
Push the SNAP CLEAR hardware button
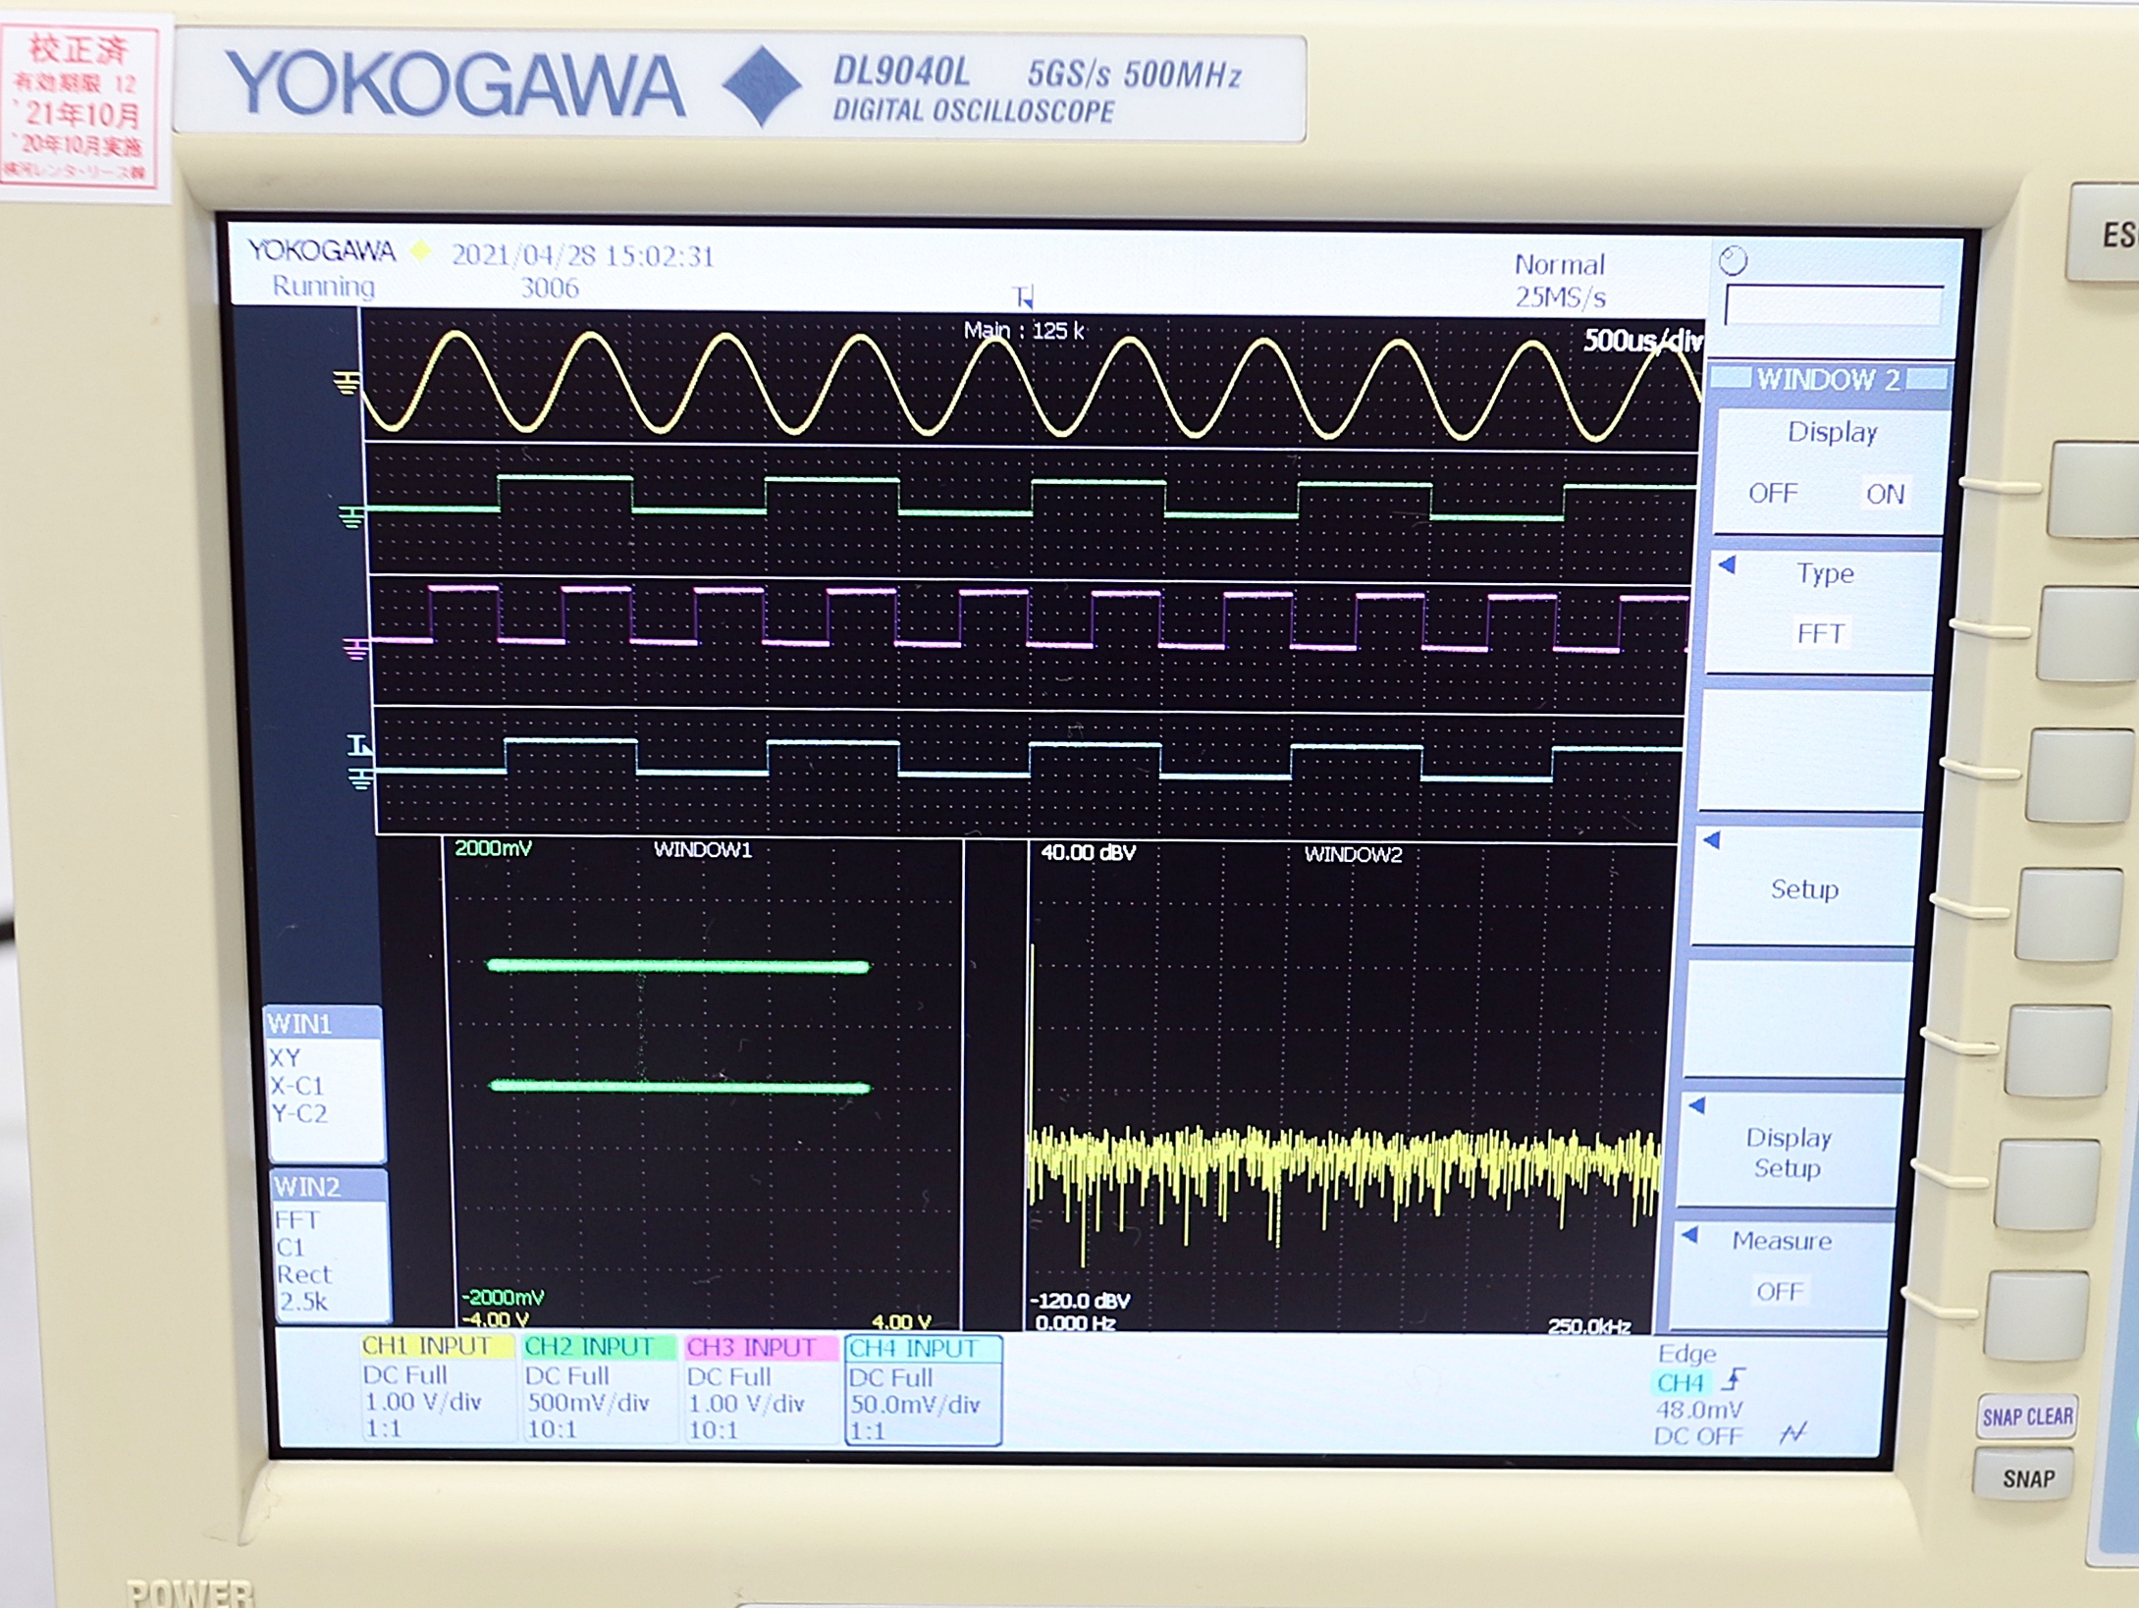[2027, 1417]
